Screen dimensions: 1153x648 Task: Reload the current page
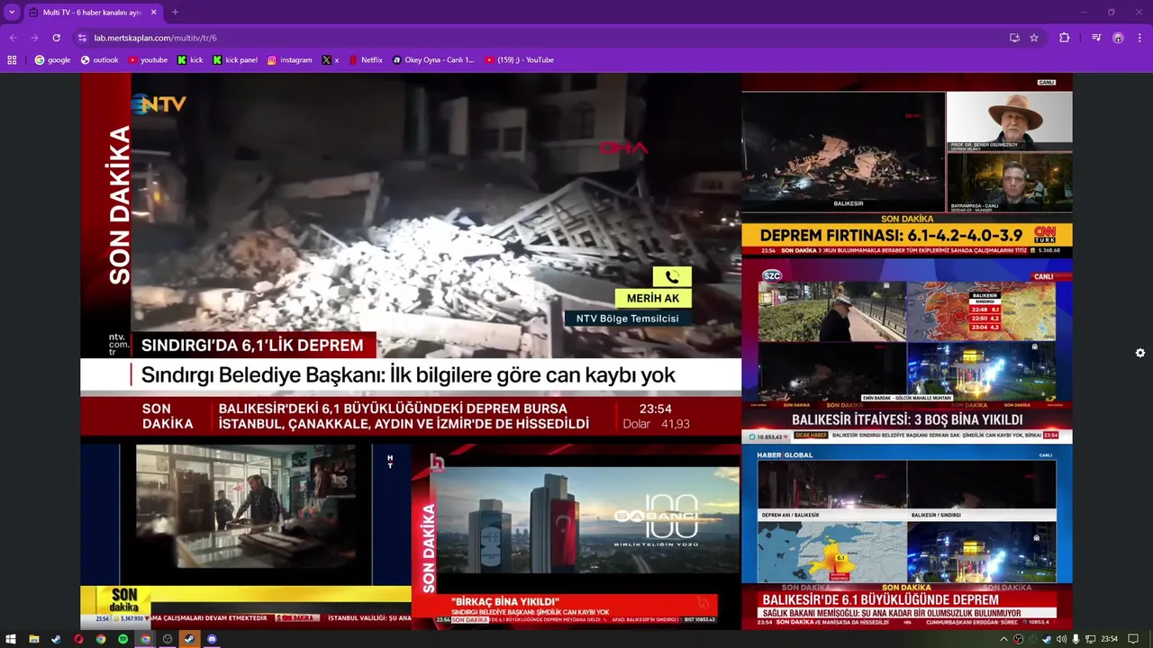56,38
